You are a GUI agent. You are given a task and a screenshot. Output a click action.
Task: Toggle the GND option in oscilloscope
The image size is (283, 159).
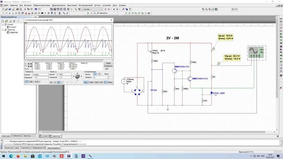(x=107, y=69)
